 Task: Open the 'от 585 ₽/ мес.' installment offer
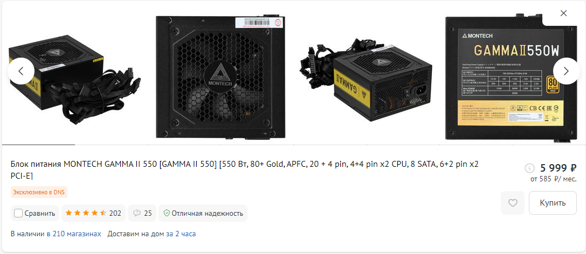pyautogui.click(x=554, y=179)
